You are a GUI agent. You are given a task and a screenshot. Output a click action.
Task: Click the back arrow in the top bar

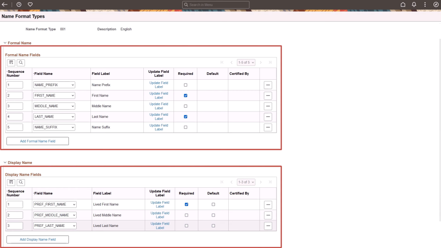coord(4,4)
